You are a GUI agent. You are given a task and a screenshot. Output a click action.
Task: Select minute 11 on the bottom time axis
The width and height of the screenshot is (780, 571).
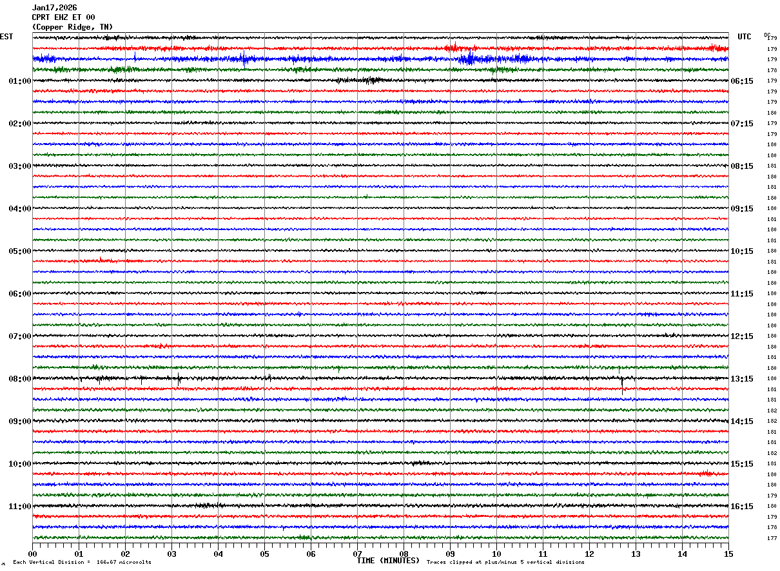click(543, 554)
